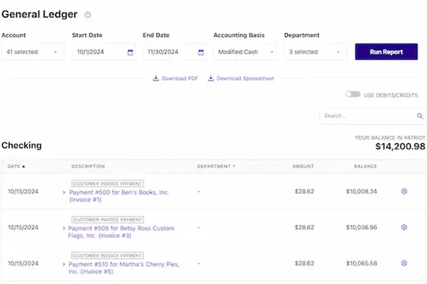
Task: Expand the Payment #505 Betsy Ross row
Action: pos(64,228)
